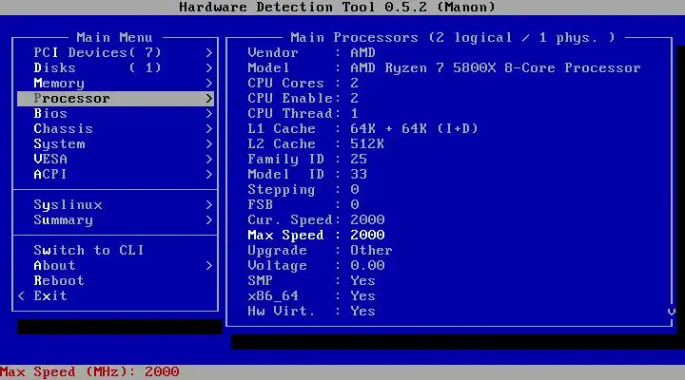Expand the arrow next to PCI Devices
The width and height of the screenshot is (685, 380).
pos(208,53)
